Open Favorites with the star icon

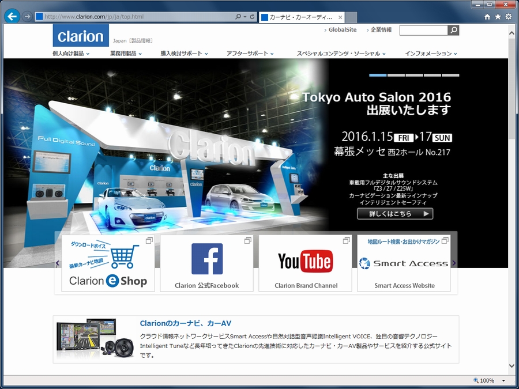click(498, 17)
